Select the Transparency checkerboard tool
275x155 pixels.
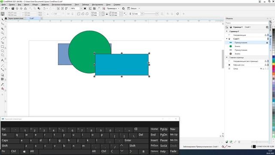pyautogui.click(x=2, y=79)
